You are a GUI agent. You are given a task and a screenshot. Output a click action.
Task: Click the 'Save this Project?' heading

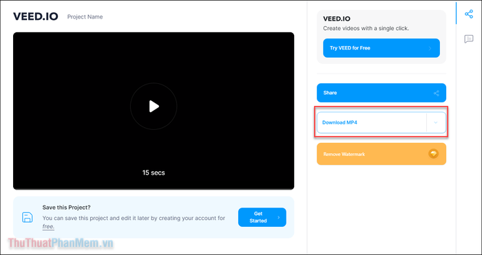coord(66,208)
